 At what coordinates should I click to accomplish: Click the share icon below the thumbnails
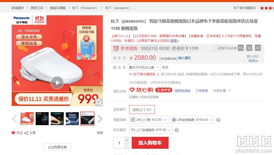[x=26, y=133]
